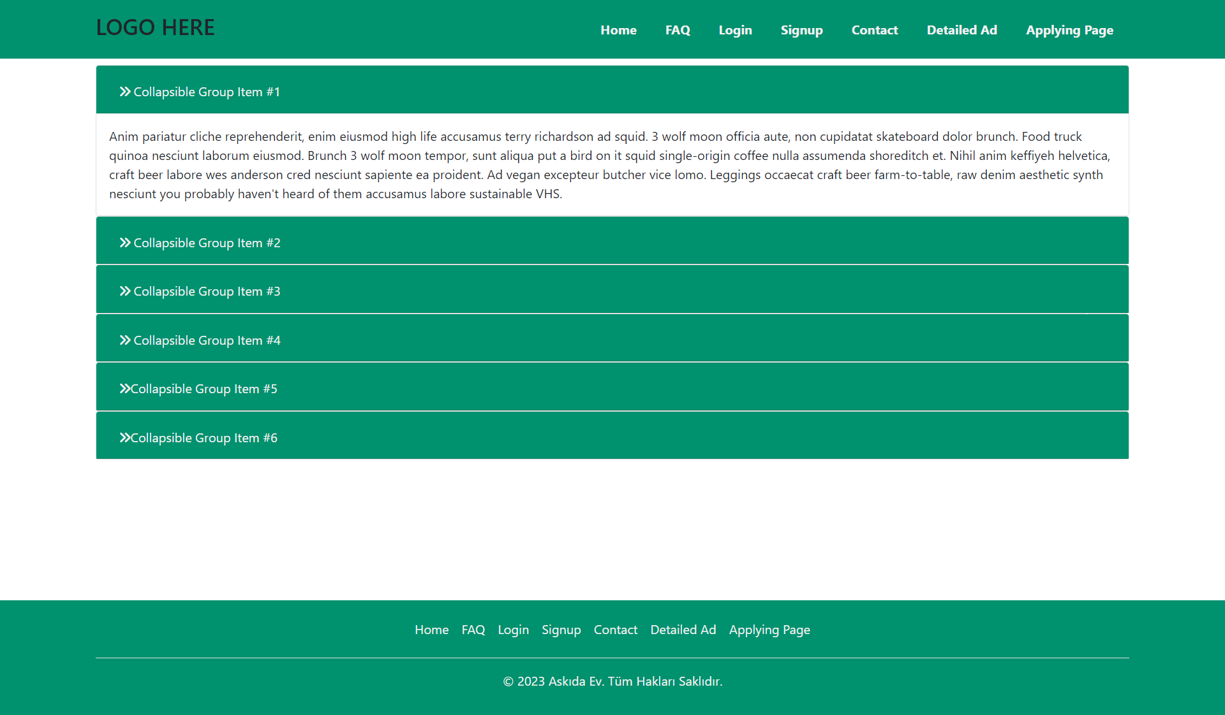Click Signup link in footer

pos(561,630)
